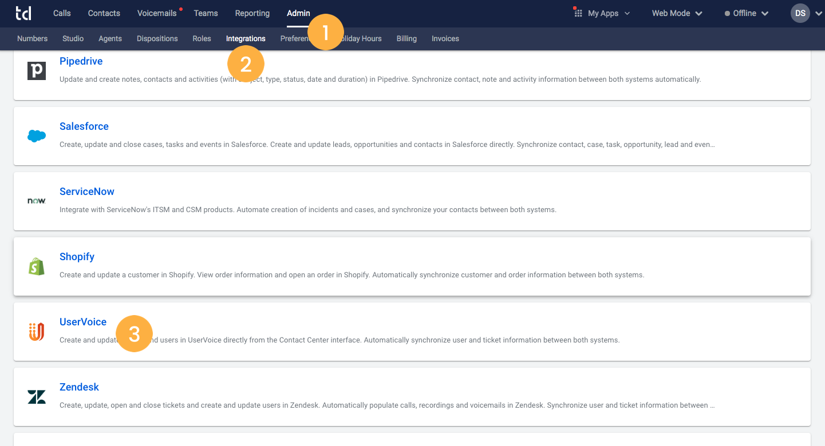The height and width of the screenshot is (446, 825).
Task: Switch to the Numbers tab
Action: click(x=33, y=38)
